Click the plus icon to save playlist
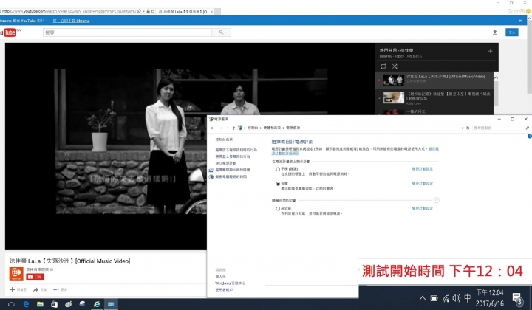This screenshot has width=532, height=310. point(491,51)
